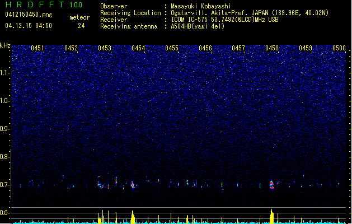
Task: Click the 0459 time marker
Action: (x=306, y=48)
